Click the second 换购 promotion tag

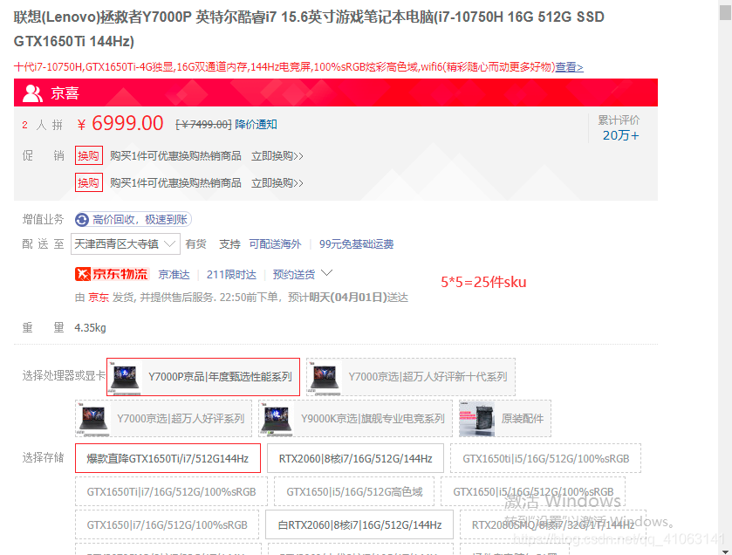pos(89,182)
